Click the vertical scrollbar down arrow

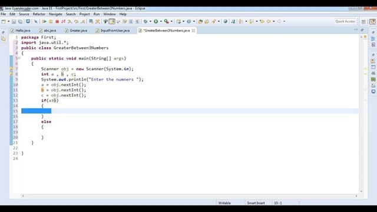tap(361, 191)
